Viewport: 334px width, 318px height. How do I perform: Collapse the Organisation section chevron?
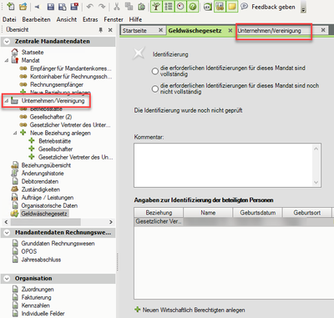(x=7, y=279)
